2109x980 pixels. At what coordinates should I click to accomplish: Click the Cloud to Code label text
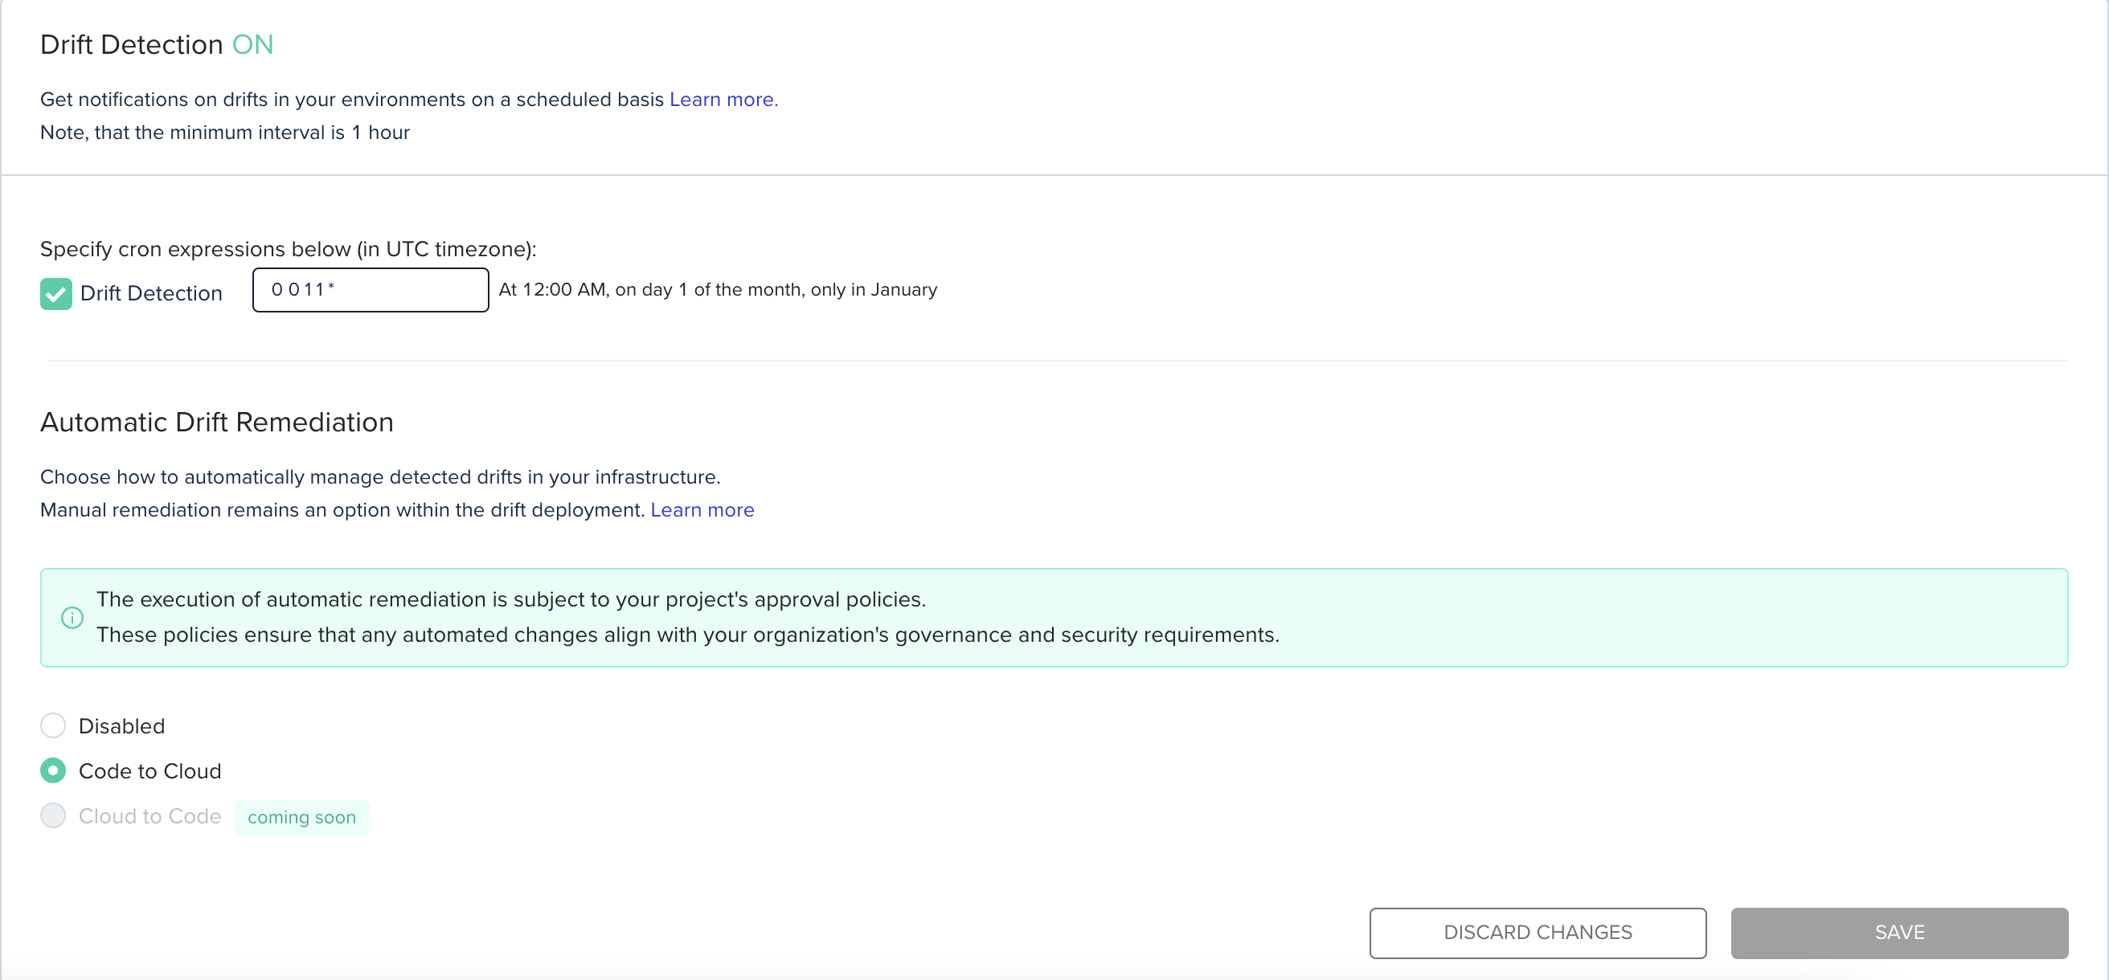coord(149,815)
